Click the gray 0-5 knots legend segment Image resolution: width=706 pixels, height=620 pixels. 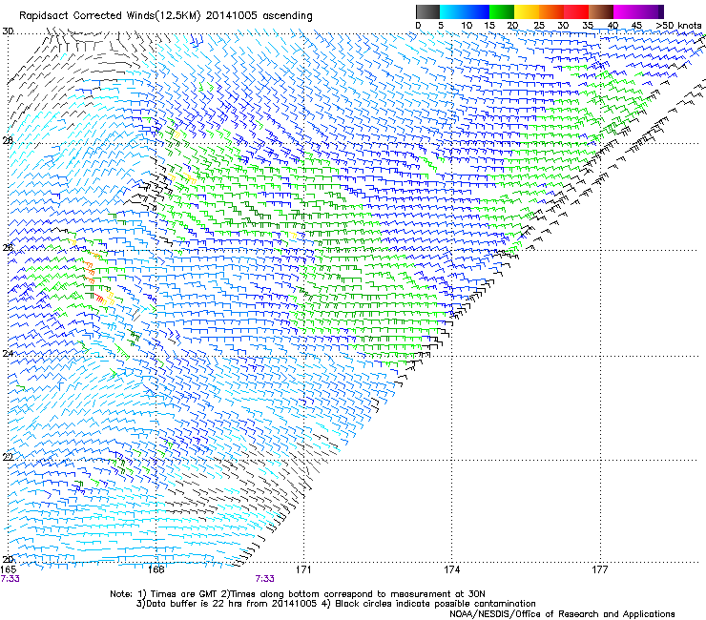[427, 11]
